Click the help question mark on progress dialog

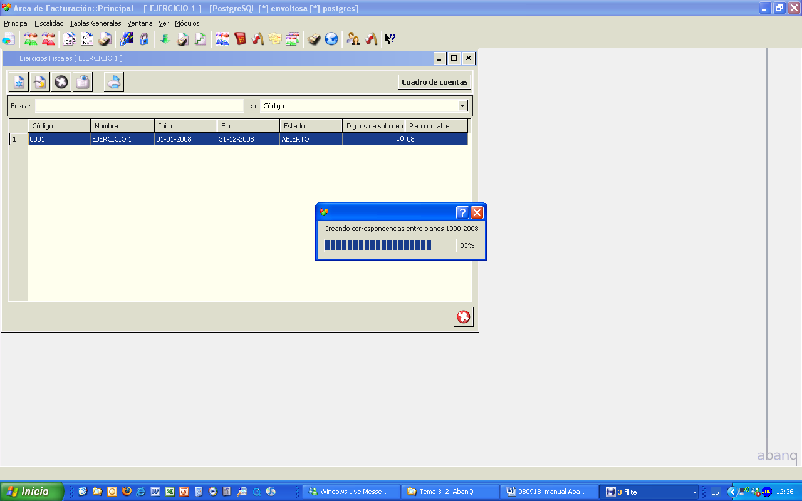462,212
